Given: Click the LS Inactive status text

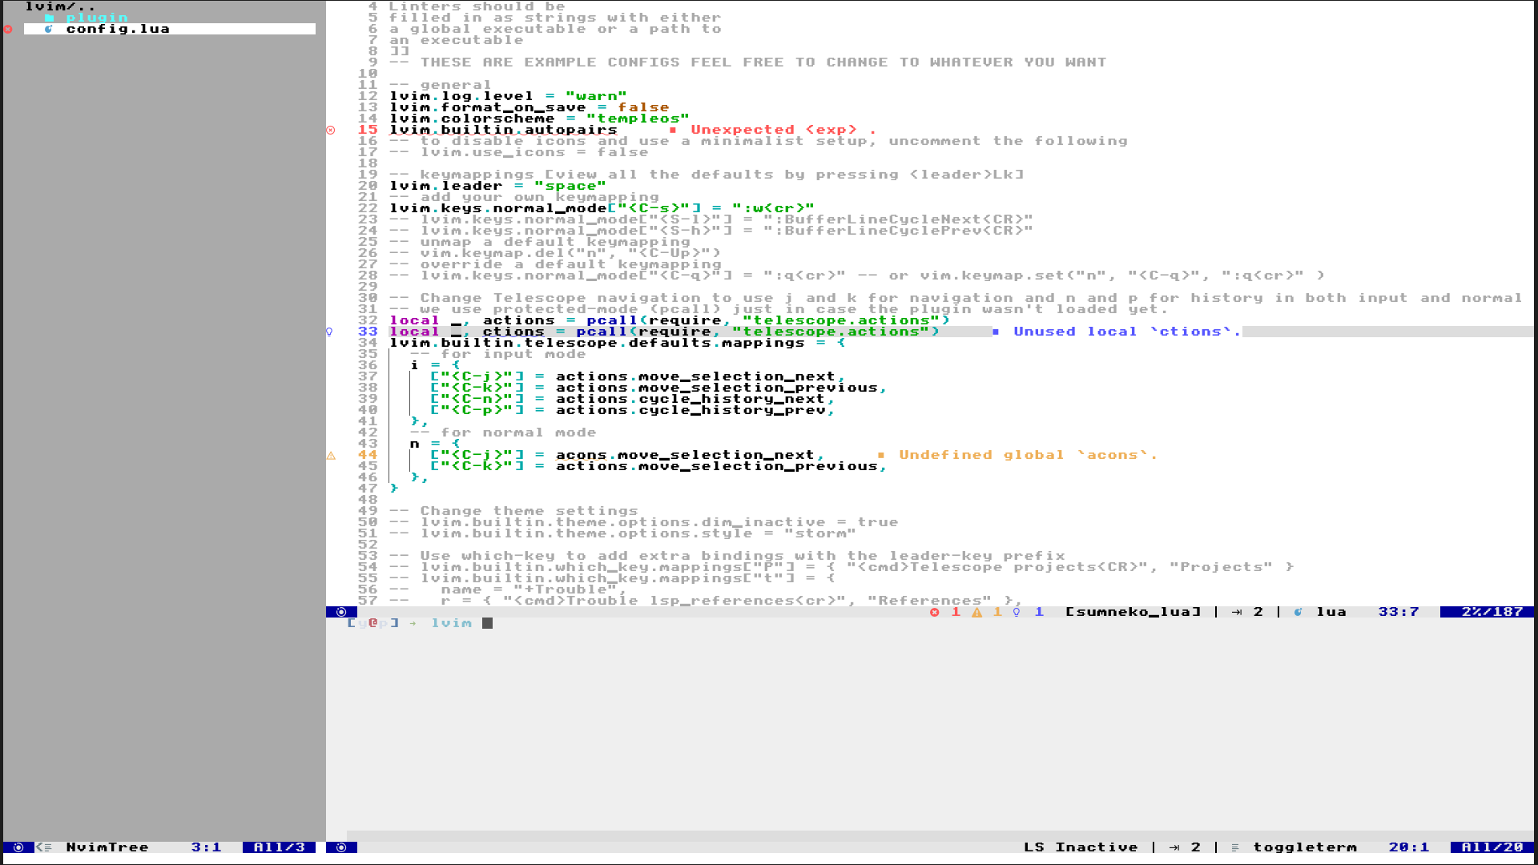Looking at the screenshot, I should coord(1080,847).
